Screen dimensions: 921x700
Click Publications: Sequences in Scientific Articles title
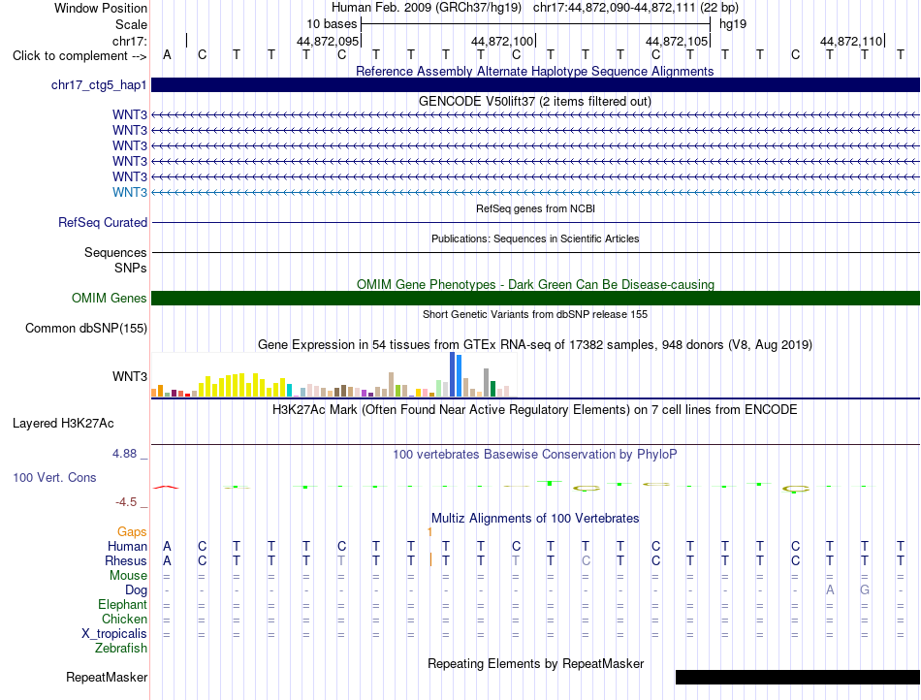tap(535, 239)
